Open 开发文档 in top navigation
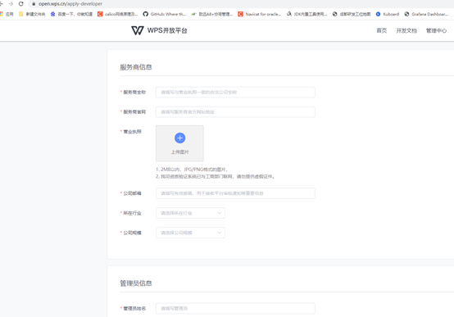The height and width of the screenshot is (317, 454). tap(406, 30)
